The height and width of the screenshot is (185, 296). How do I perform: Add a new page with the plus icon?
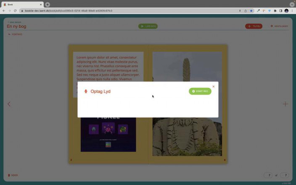click(x=285, y=104)
